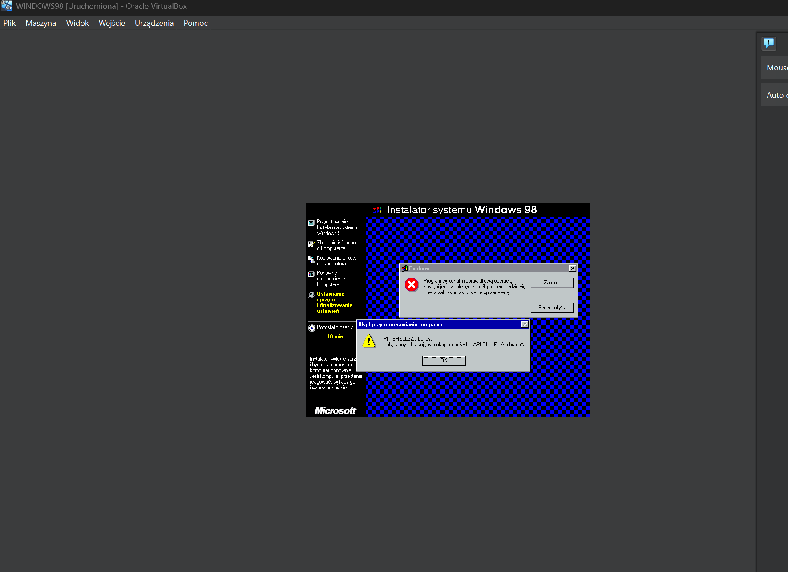
Task: Click the Kopiowanie plików step icon
Action: (x=311, y=260)
